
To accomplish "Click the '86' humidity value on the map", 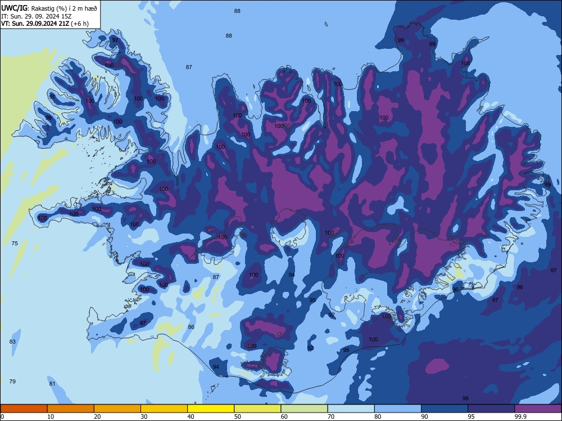I will click(x=192, y=327).
